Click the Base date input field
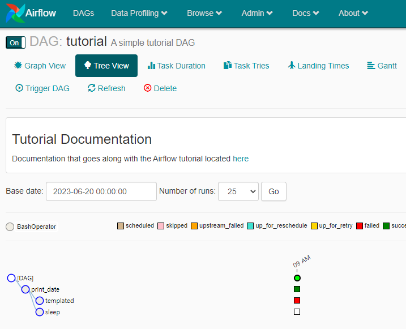Image resolution: width=406 pixels, height=329 pixels. 101,191
